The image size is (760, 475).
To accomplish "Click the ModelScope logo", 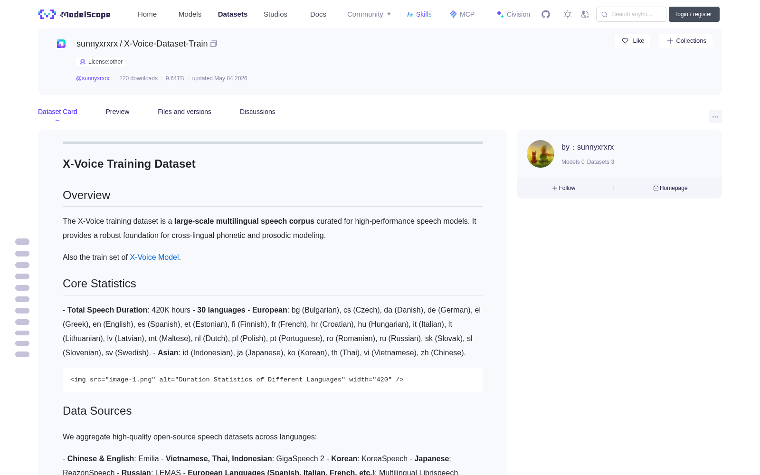I will pos(75,14).
